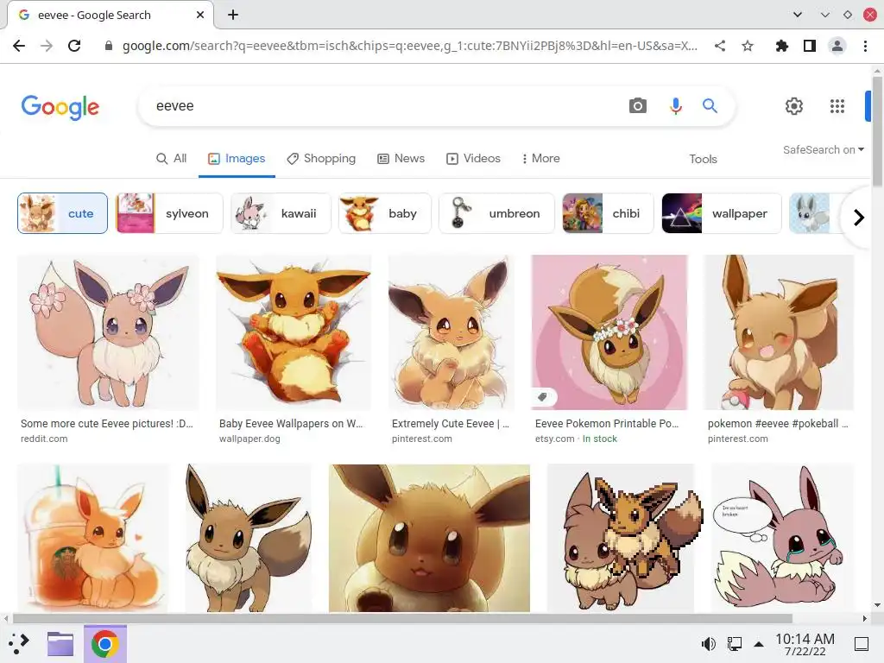Open the crying Eevee image
This screenshot has height=663, width=884.
782,538
